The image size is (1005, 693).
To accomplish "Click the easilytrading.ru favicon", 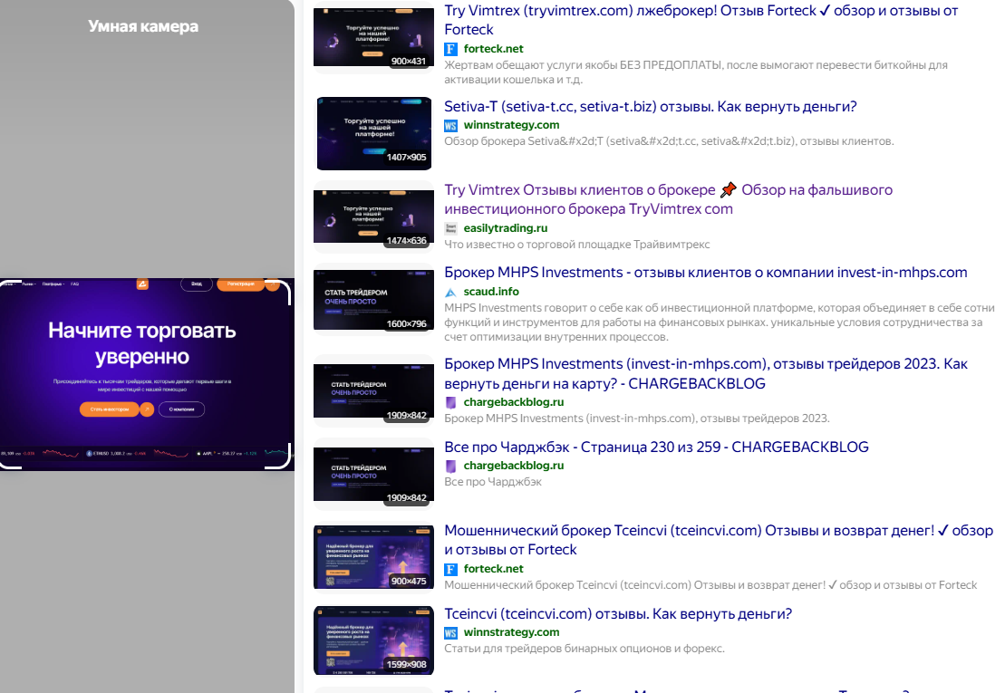I will (451, 228).
